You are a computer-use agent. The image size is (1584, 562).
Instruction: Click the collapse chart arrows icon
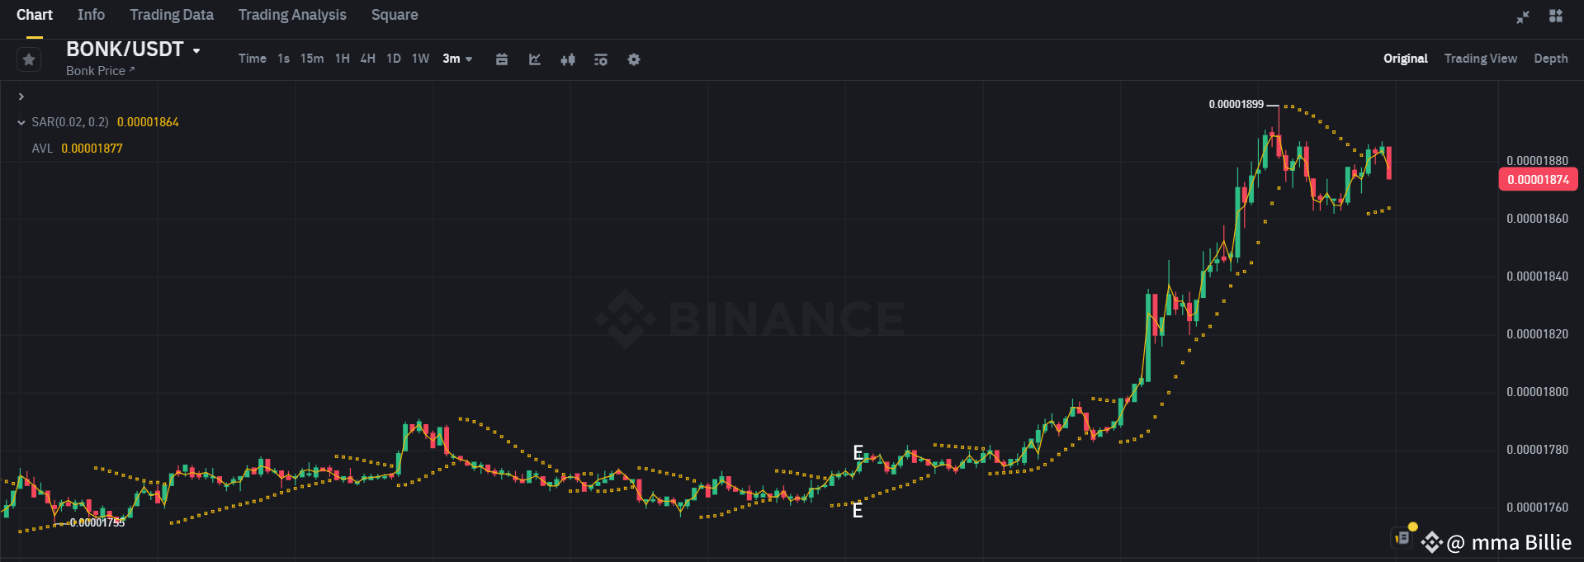pyautogui.click(x=1522, y=17)
